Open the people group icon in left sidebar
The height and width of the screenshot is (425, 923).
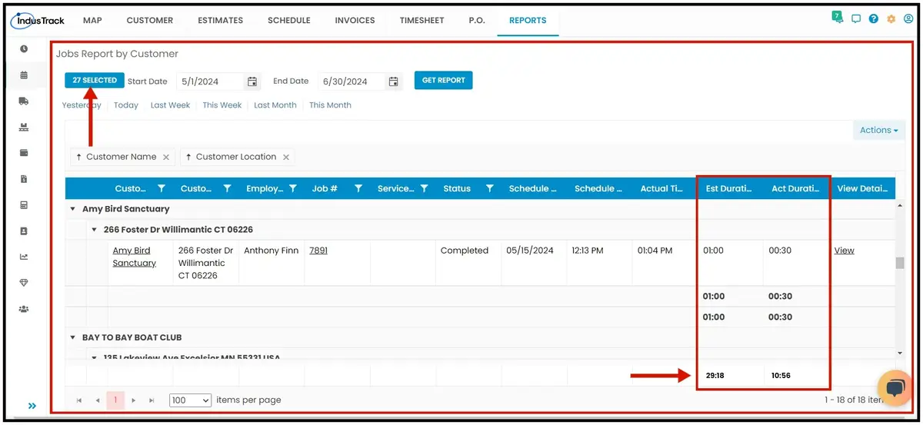[24, 309]
